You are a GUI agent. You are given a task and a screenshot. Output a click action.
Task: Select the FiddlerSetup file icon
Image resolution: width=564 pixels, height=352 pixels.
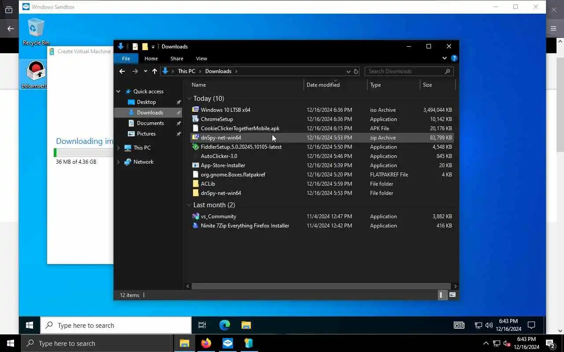point(196,147)
